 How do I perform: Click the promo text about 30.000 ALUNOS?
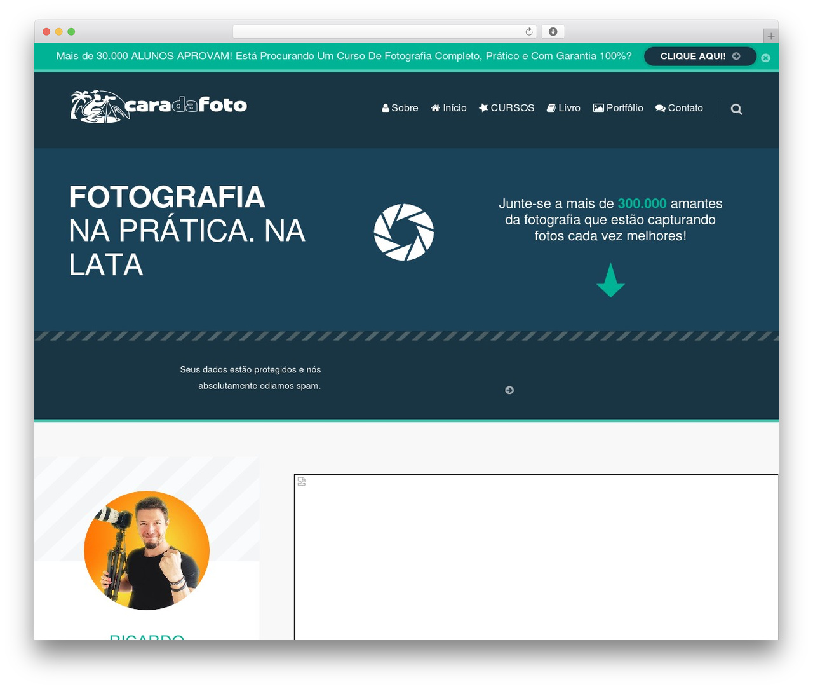click(x=344, y=56)
